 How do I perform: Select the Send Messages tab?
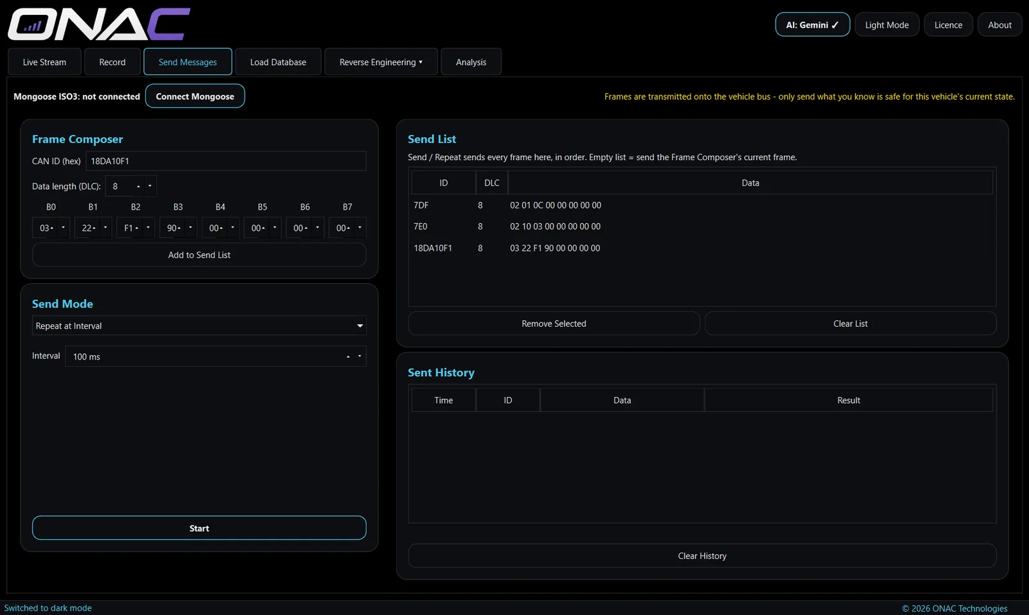188,62
